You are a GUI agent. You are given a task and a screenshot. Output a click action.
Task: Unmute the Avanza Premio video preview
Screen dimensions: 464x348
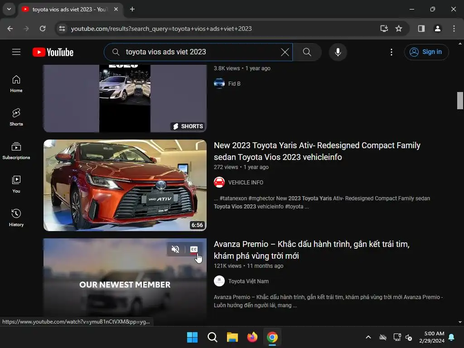click(175, 249)
